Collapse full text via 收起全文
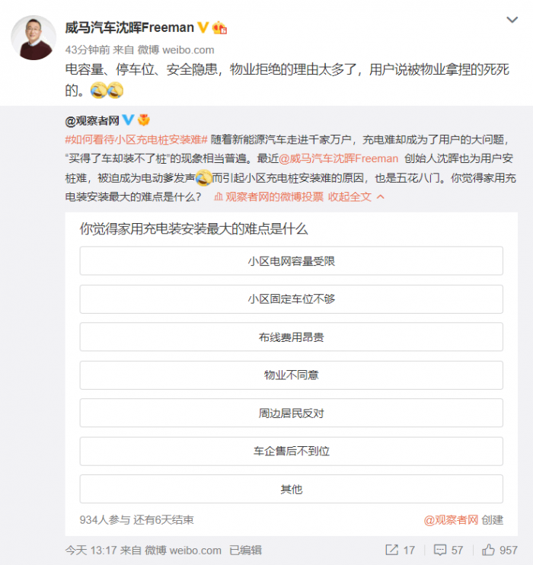The image size is (533, 565). coord(349,196)
